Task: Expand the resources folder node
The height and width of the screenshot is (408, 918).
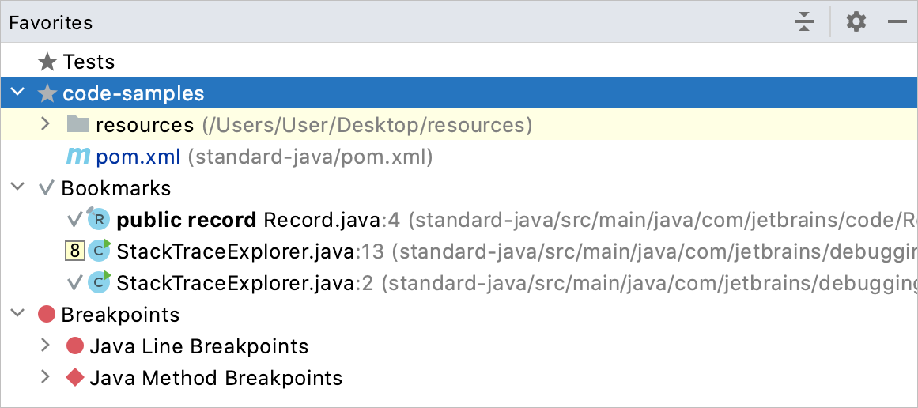Action: point(46,124)
